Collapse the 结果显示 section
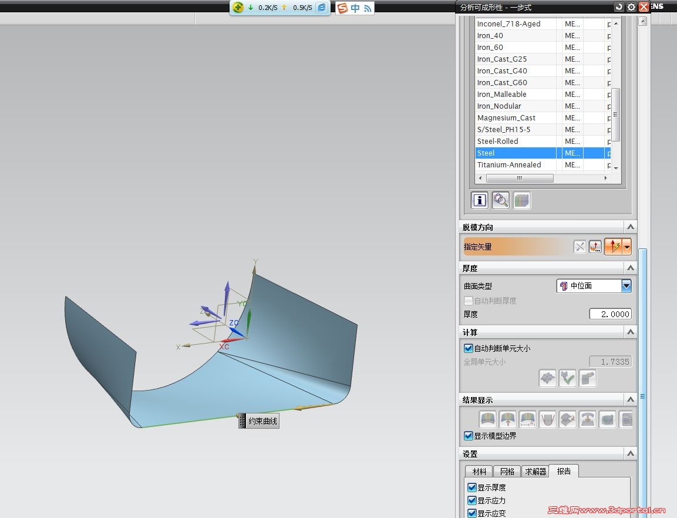This screenshot has width=677, height=518. tap(631, 399)
